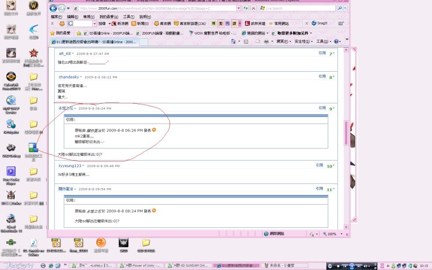Screen dimensions: 432x270
Task: Expand recent pages arrow beside Forward button
Action: click(68, 8)
